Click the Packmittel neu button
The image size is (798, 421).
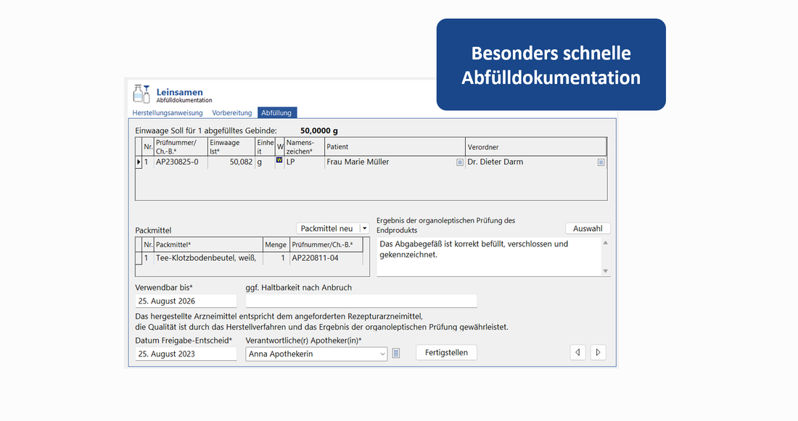coord(326,228)
